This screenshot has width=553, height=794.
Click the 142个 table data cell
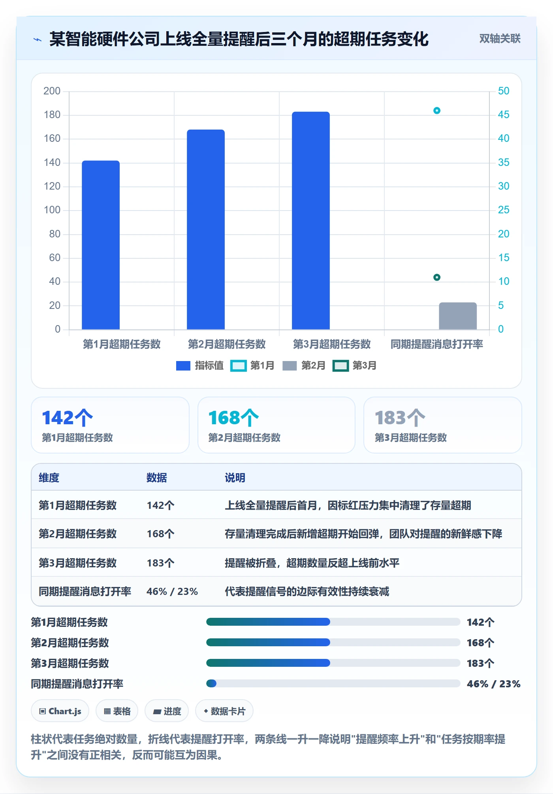pos(160,505)
